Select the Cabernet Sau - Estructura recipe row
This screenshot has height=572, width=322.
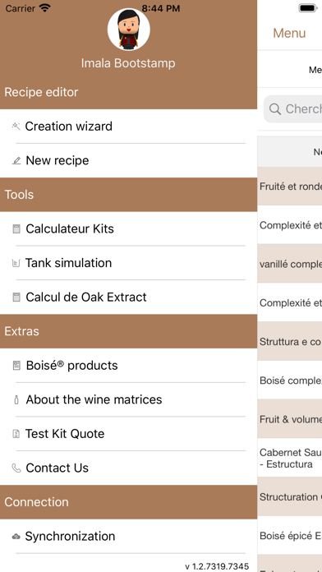point(290,459)
